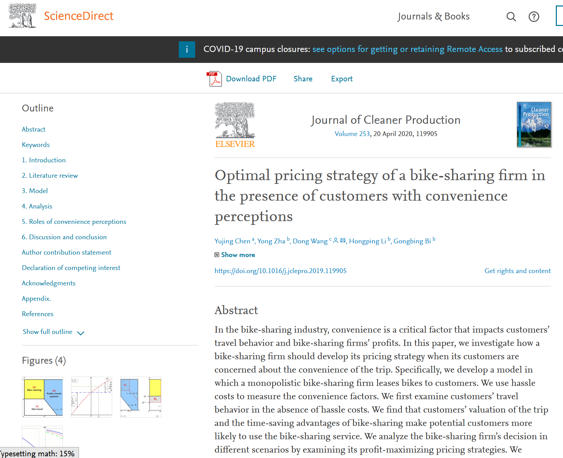Click the help question mark icon
The image size is (563, 458).
(534, 16)
